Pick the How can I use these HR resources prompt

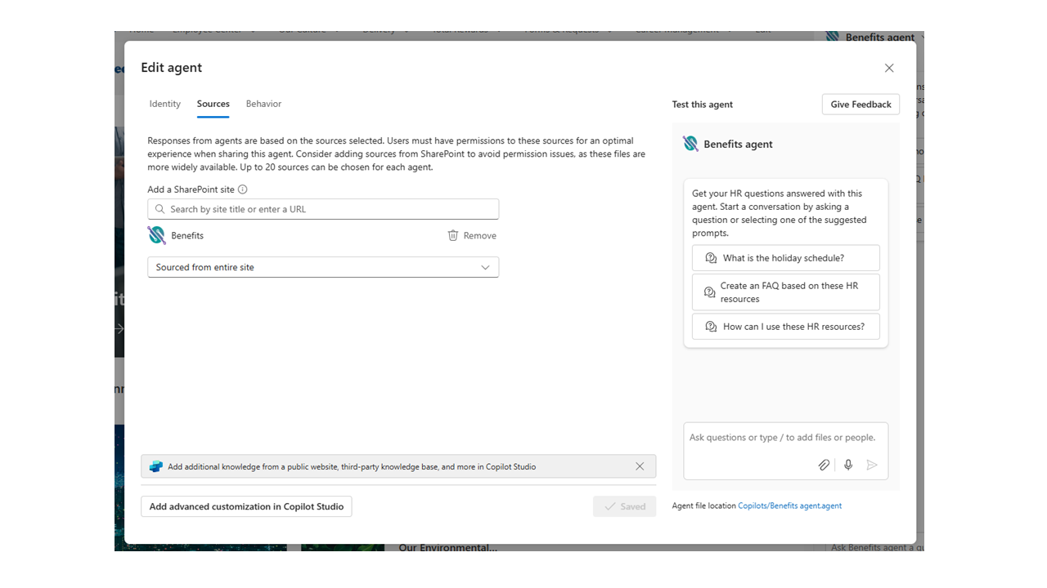(786, 327)
